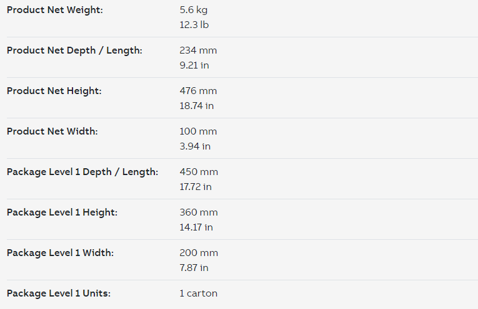Click the Product Net Depth / Length label
Viewport: 478px width, 309px height.
coord(74,50)
